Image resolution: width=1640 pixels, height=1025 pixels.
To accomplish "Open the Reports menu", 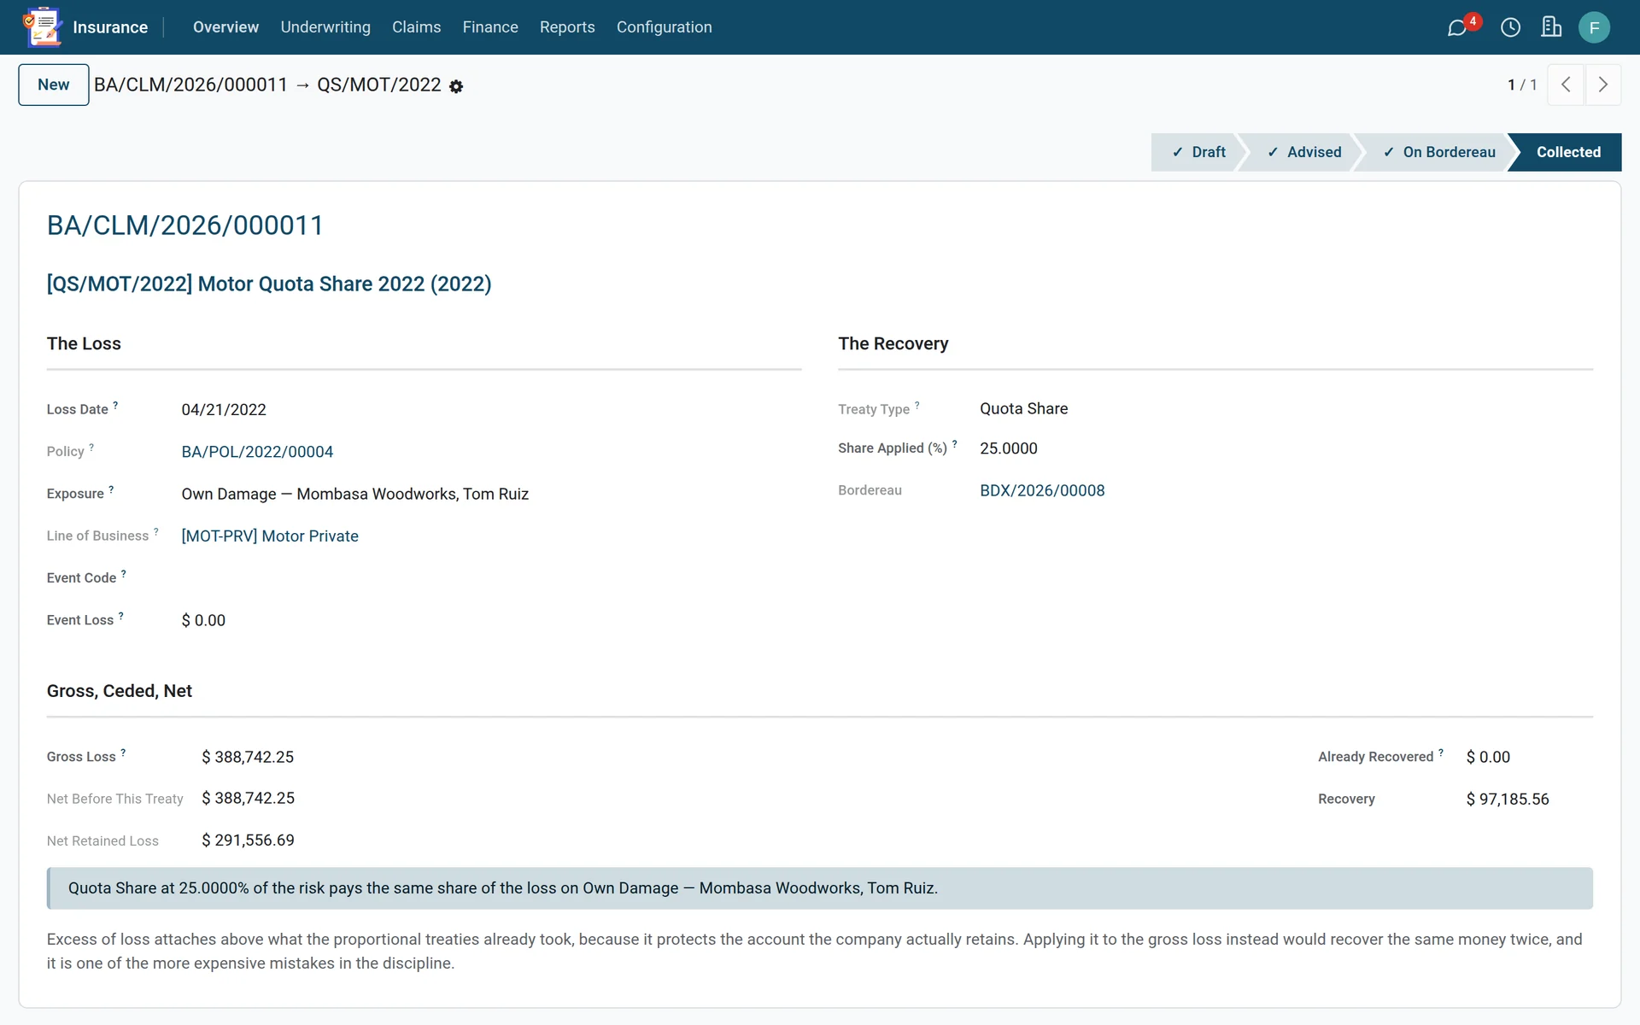I will [x=567, y=27].
